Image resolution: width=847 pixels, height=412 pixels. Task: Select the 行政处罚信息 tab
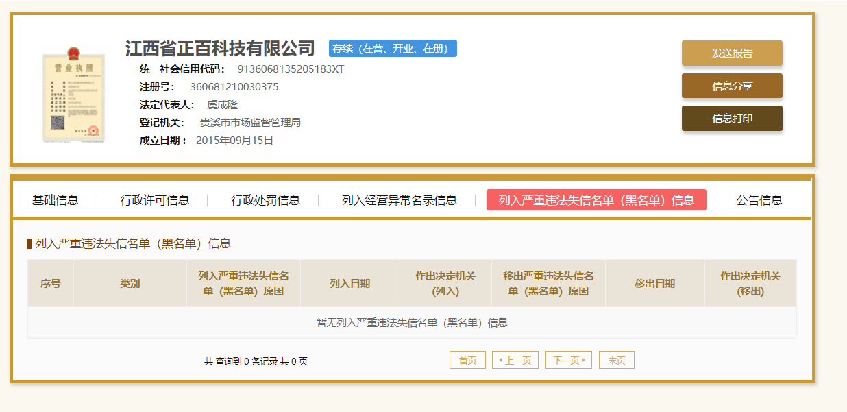pos(265,200)
